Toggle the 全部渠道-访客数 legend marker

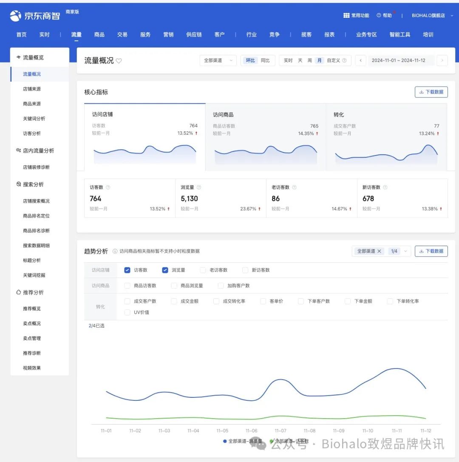(x=271, y=441)
